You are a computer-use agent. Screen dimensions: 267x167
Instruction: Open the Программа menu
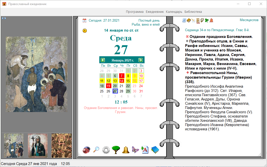point(135,12)
